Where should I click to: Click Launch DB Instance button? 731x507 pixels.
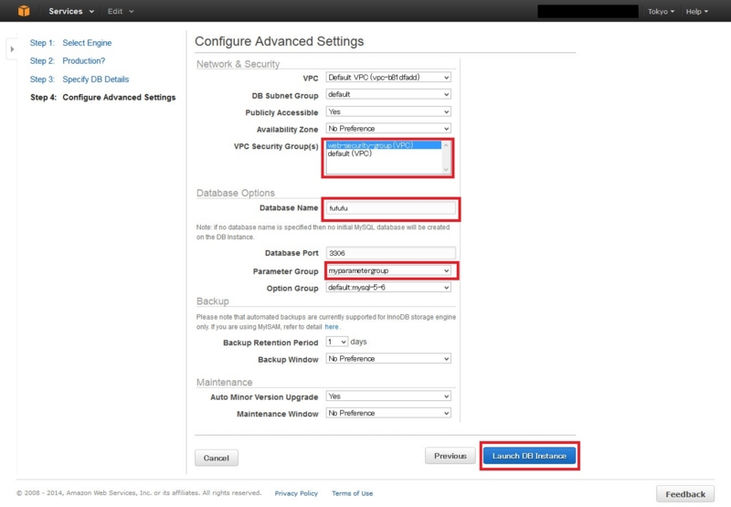click(x=529, y=456)
